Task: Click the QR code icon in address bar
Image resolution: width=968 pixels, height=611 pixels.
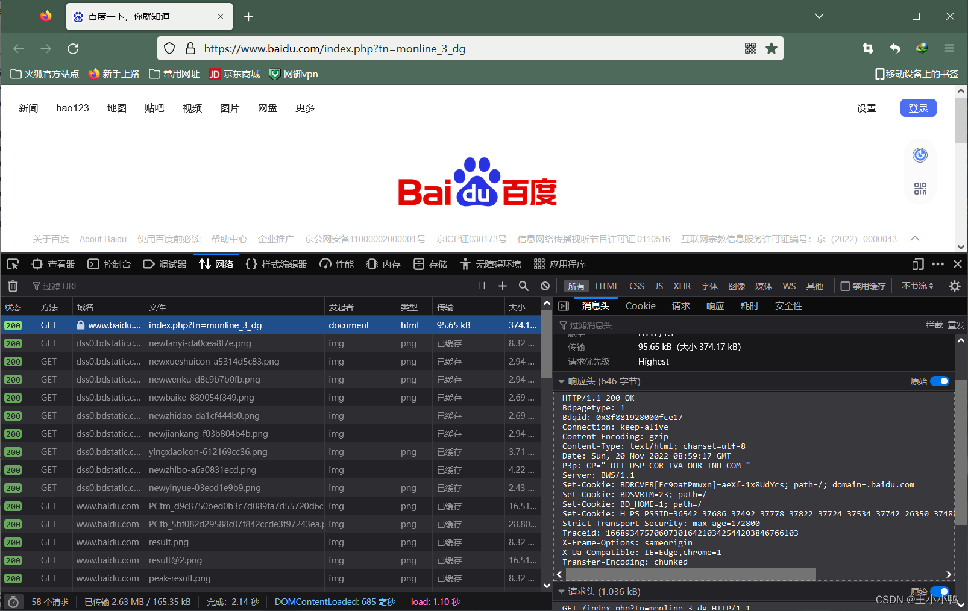Action: (750, 48)
